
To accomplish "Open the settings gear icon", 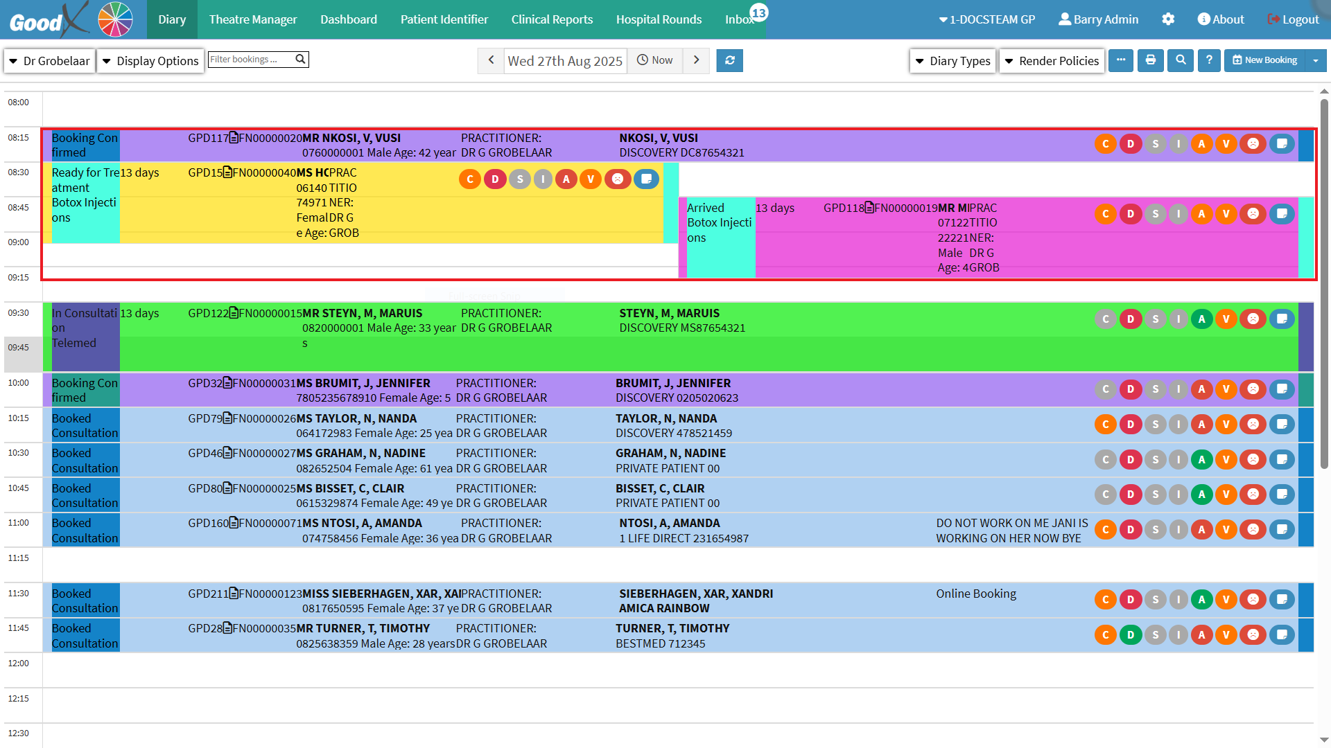I will 1168,19.
